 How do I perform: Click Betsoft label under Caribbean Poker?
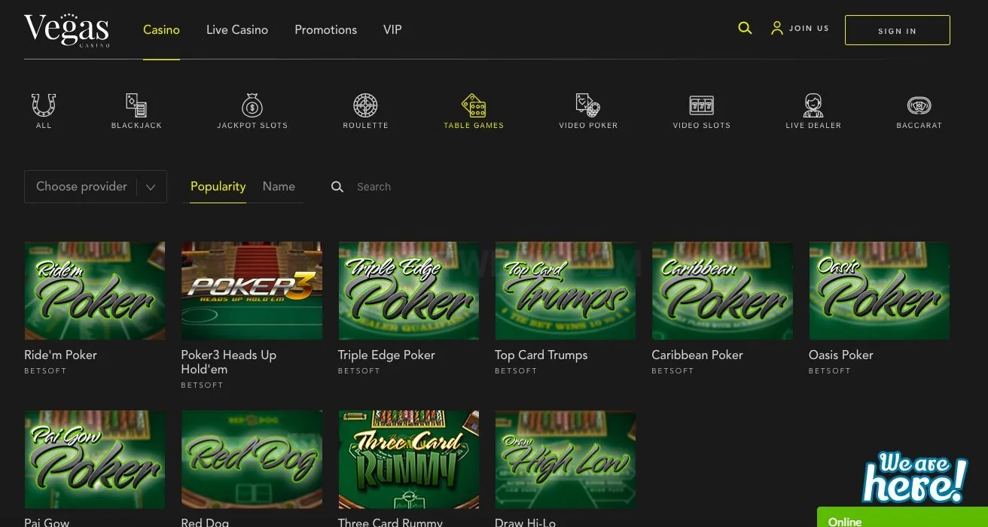[x=672, y=371]
